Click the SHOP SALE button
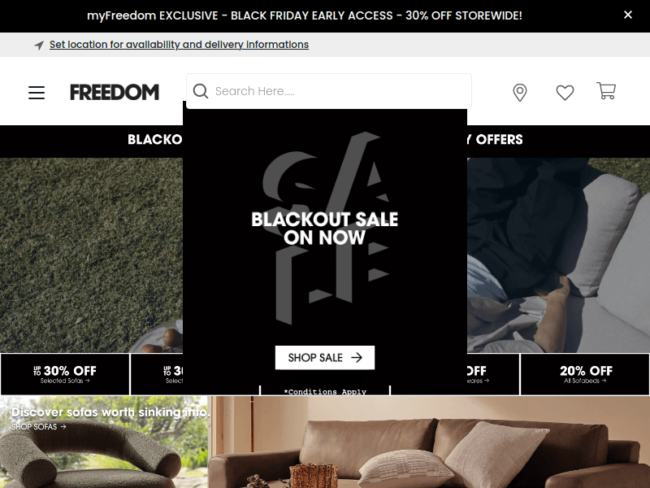 click(x=325, y=357)
